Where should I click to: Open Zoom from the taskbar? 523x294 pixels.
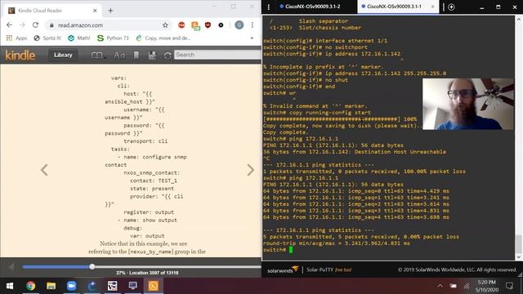tap(71, 286)
